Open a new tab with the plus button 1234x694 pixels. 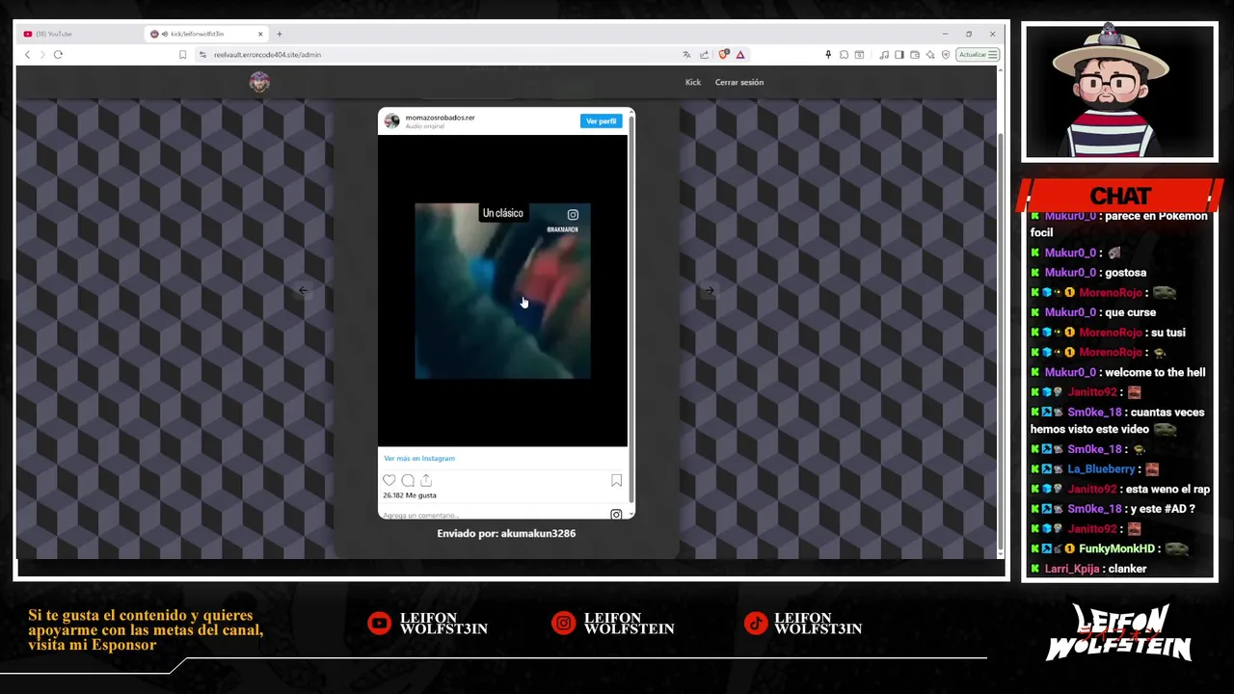[x=280, y=34]
